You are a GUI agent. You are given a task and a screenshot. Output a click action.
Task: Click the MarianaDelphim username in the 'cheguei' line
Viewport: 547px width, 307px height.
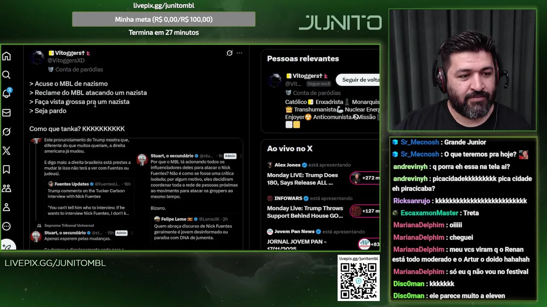[x=419, y=237]
